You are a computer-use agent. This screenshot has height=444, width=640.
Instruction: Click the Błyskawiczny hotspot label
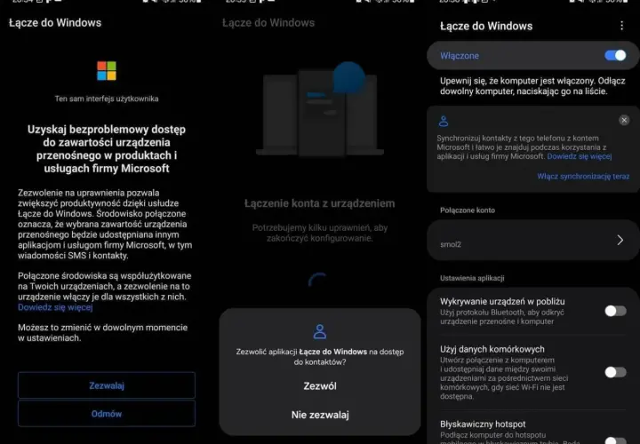pyautogui.click(x=483, y=424)
